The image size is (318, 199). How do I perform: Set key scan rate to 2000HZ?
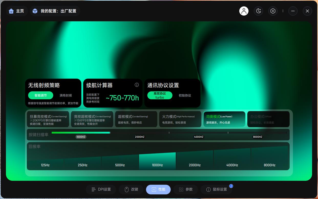pyautogui.click(x=140, y=137)
